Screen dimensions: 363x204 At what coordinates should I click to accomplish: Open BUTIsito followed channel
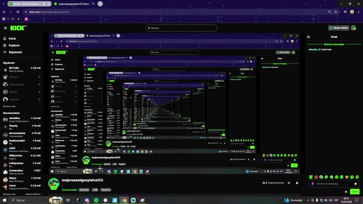coord(22,69)
